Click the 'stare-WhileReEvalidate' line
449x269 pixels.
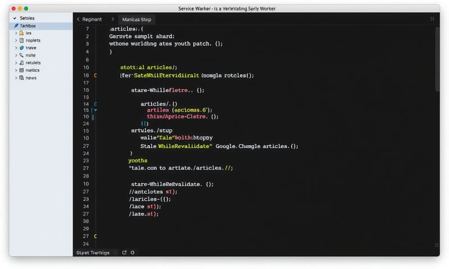tap(172, 184)
